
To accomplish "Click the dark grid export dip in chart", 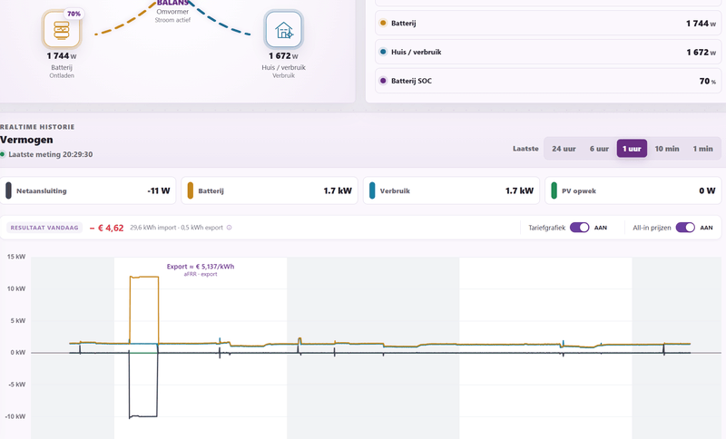I will 143,416.
